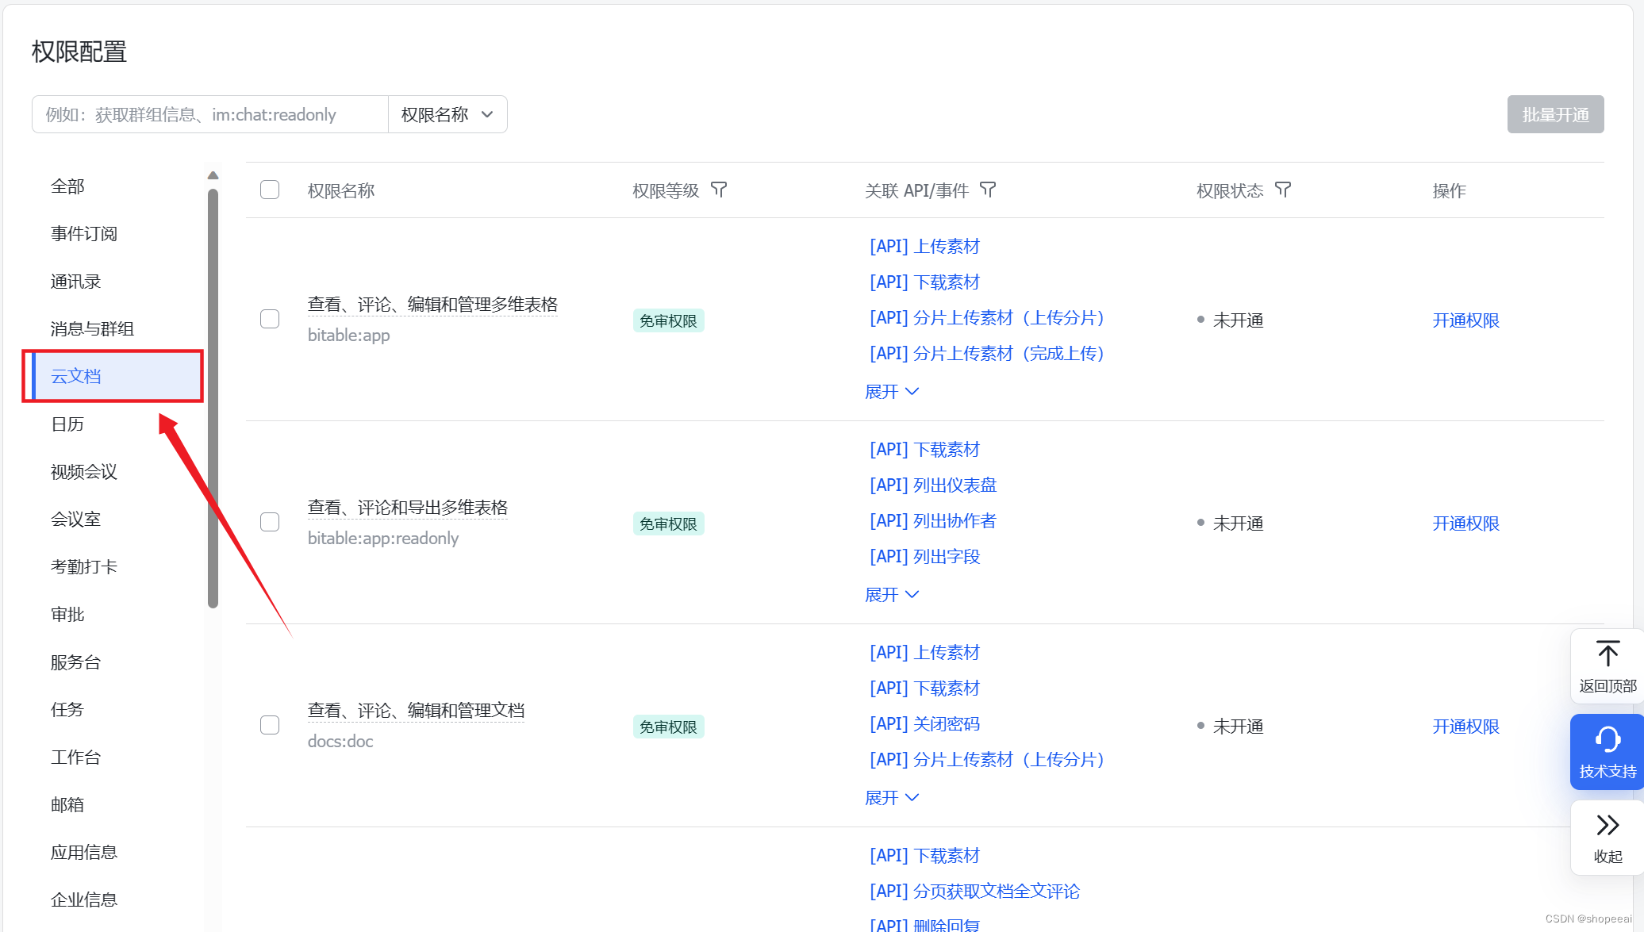Open the [API] 列出仪表盘 link
1644x932 pixels.
tap(932, 485)
